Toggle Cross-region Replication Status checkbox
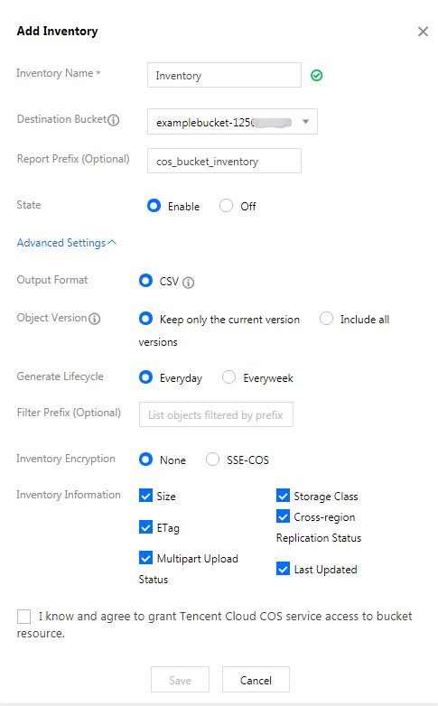438x706 pixels. pyautogui.click(x=283, y=516)
